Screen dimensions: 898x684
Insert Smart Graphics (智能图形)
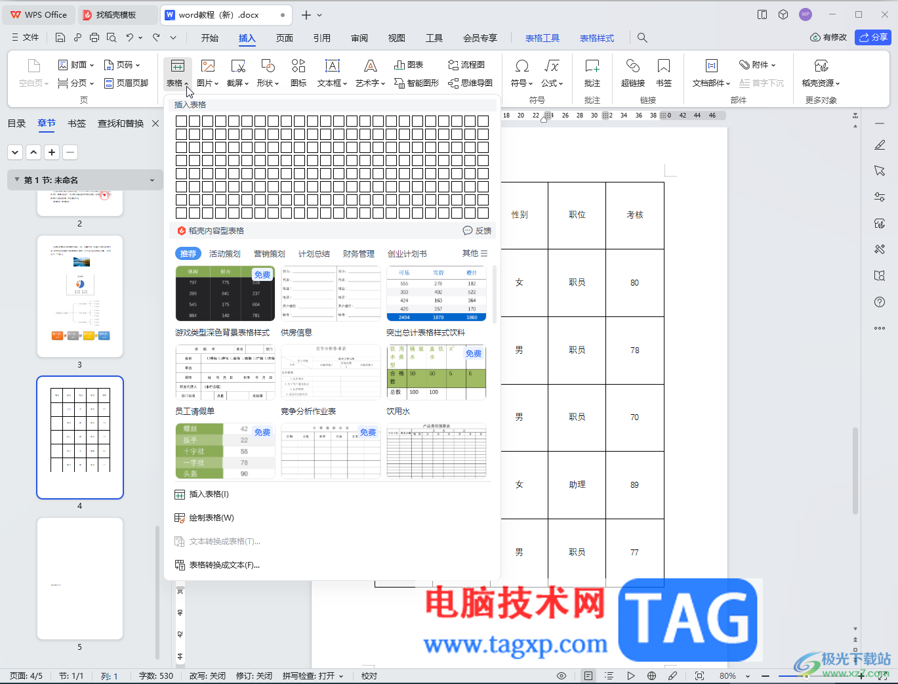(417, 83)
